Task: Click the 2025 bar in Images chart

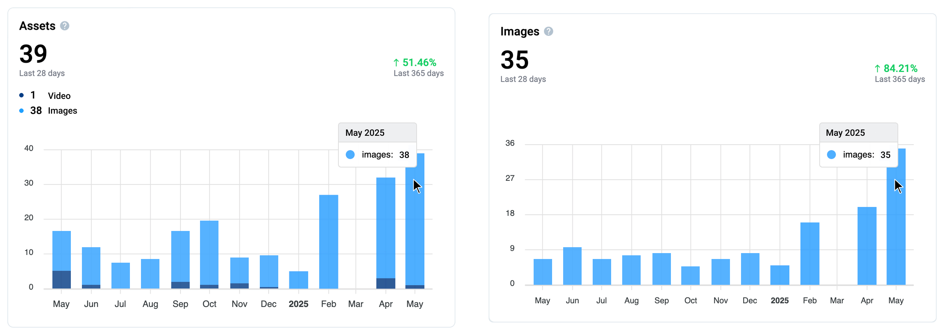Action: tap(779, 275)
